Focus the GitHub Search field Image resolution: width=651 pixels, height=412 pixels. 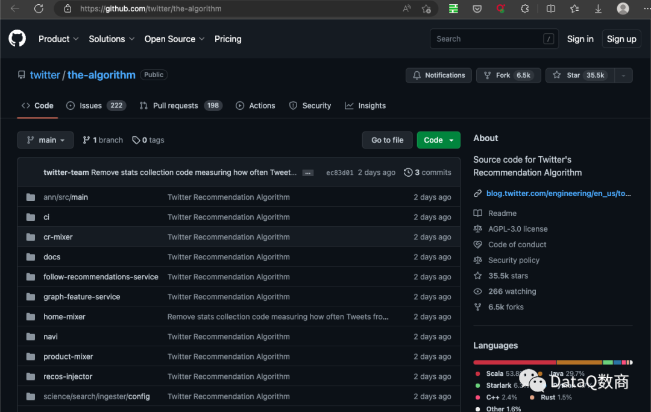(x=494, y=39)
